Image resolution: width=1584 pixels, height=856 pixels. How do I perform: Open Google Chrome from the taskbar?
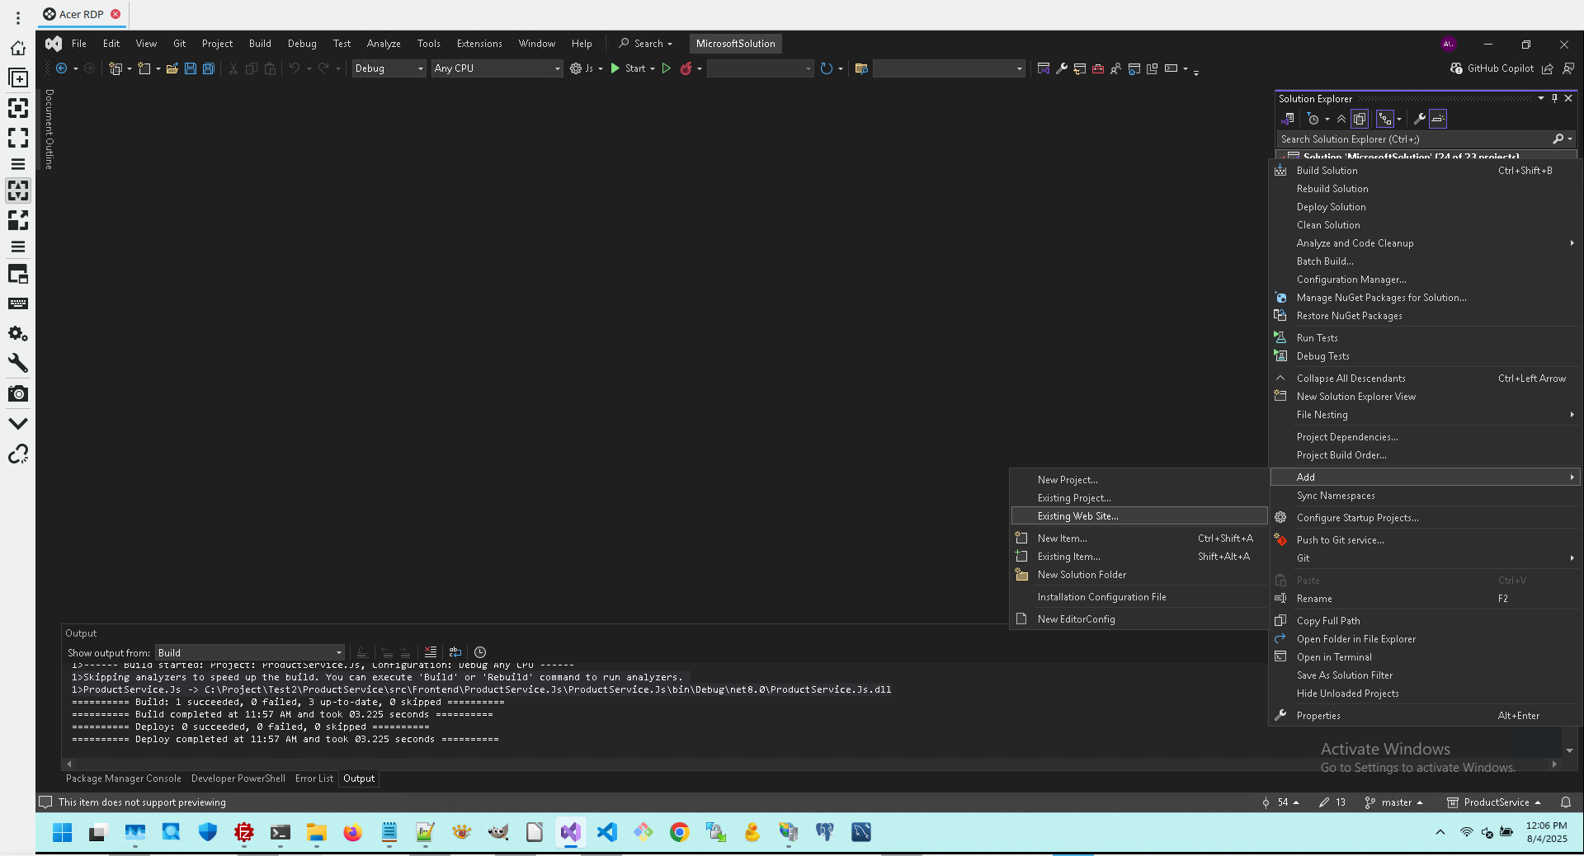coord(679,832)
